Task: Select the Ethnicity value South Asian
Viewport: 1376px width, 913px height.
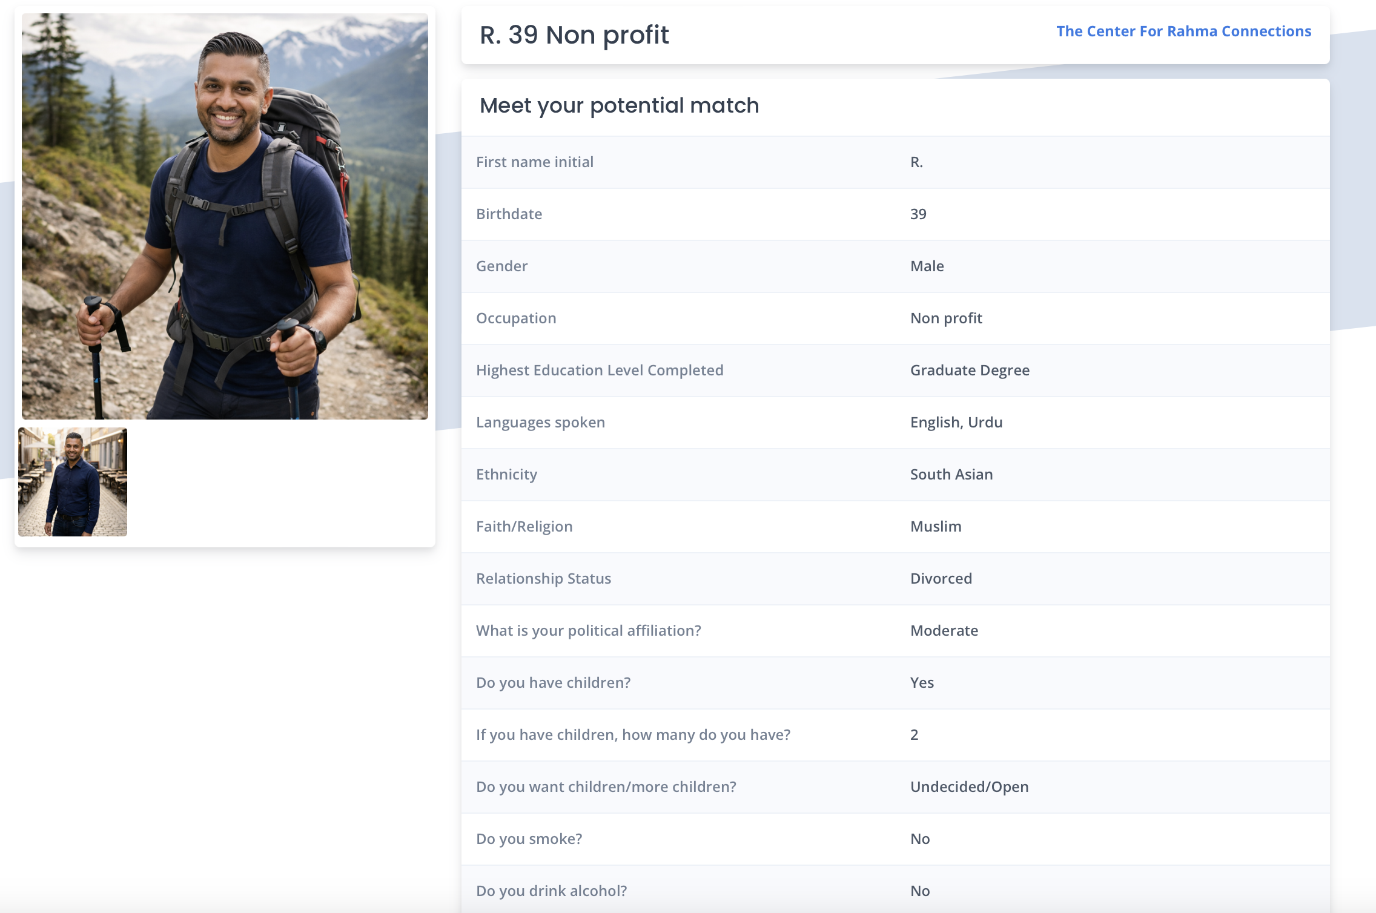Action: 951,475
